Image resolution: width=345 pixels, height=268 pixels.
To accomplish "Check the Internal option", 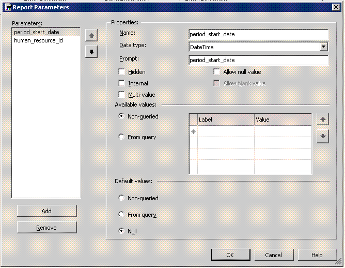I will pyautogui.click(x=122, y=83).
